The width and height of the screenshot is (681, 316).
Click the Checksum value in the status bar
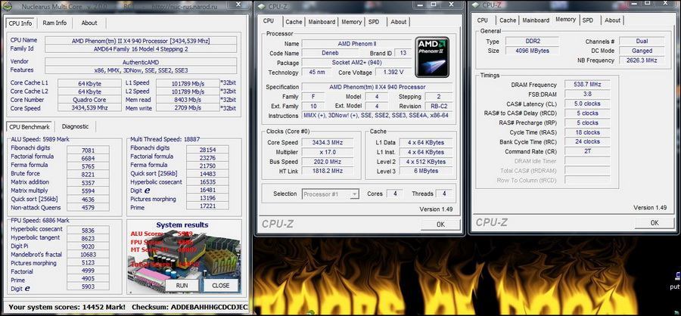[210, 308]
